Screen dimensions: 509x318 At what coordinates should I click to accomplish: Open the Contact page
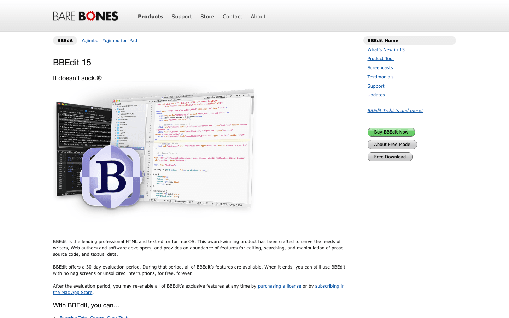(232, 17)
